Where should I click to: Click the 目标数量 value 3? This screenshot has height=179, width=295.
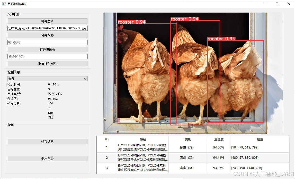coord(49,89)
